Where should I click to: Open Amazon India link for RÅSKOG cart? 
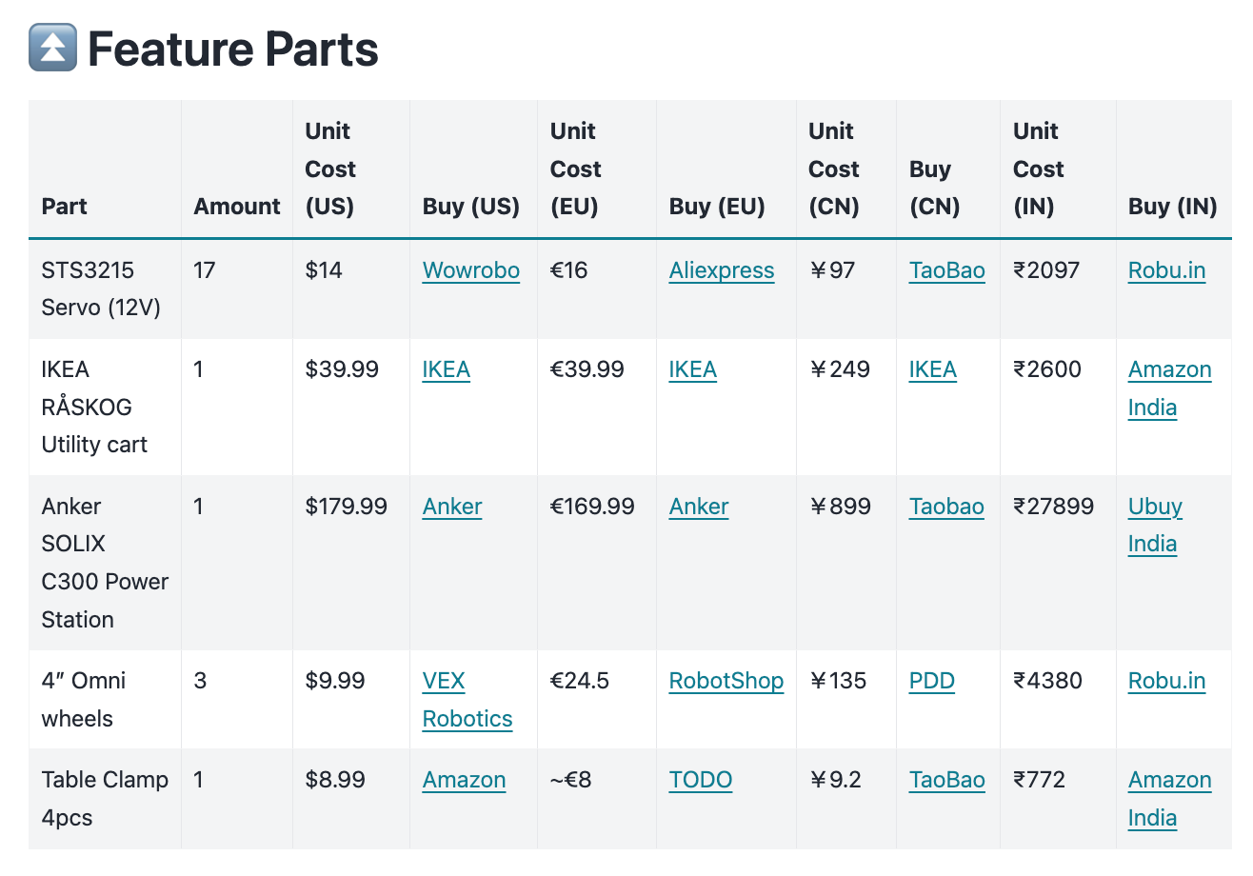(1169, 369)
